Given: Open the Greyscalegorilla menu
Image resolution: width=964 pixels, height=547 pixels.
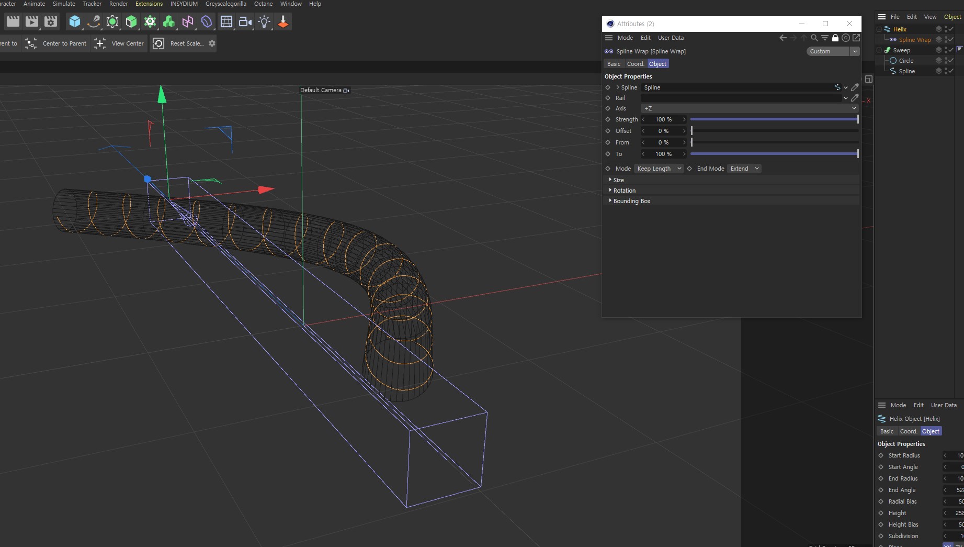Looking at the screenshot, I should [x=226, y=4].
